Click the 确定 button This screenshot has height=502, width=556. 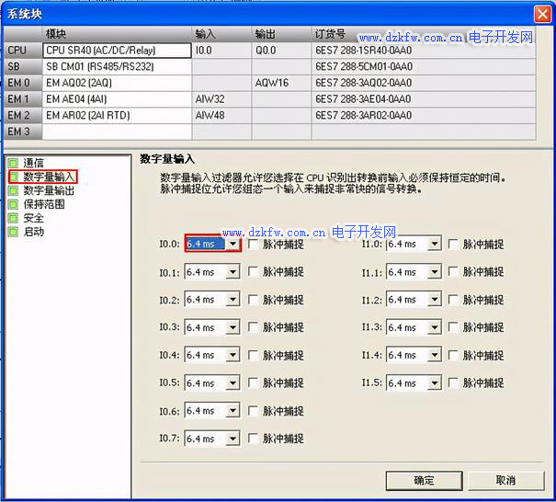pos(424,480)
